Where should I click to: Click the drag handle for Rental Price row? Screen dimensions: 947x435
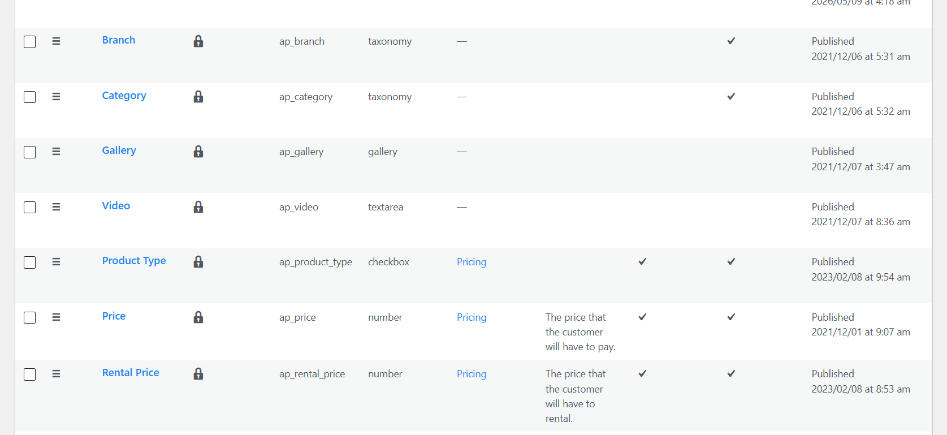point(56,374)
